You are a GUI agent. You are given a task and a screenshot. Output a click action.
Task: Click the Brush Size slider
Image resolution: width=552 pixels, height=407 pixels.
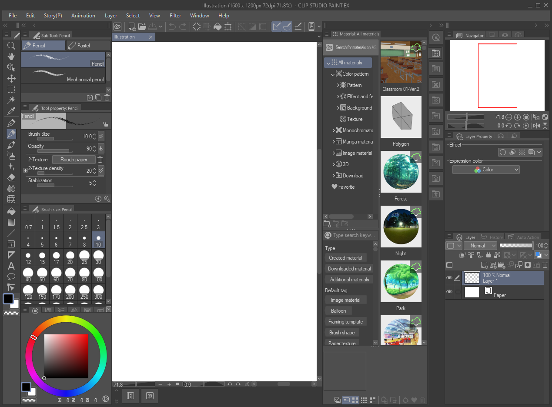tap(55, 139)
